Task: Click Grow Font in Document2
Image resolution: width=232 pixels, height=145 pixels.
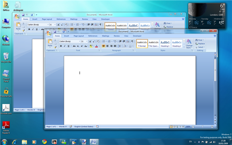Action: point(90,42)
